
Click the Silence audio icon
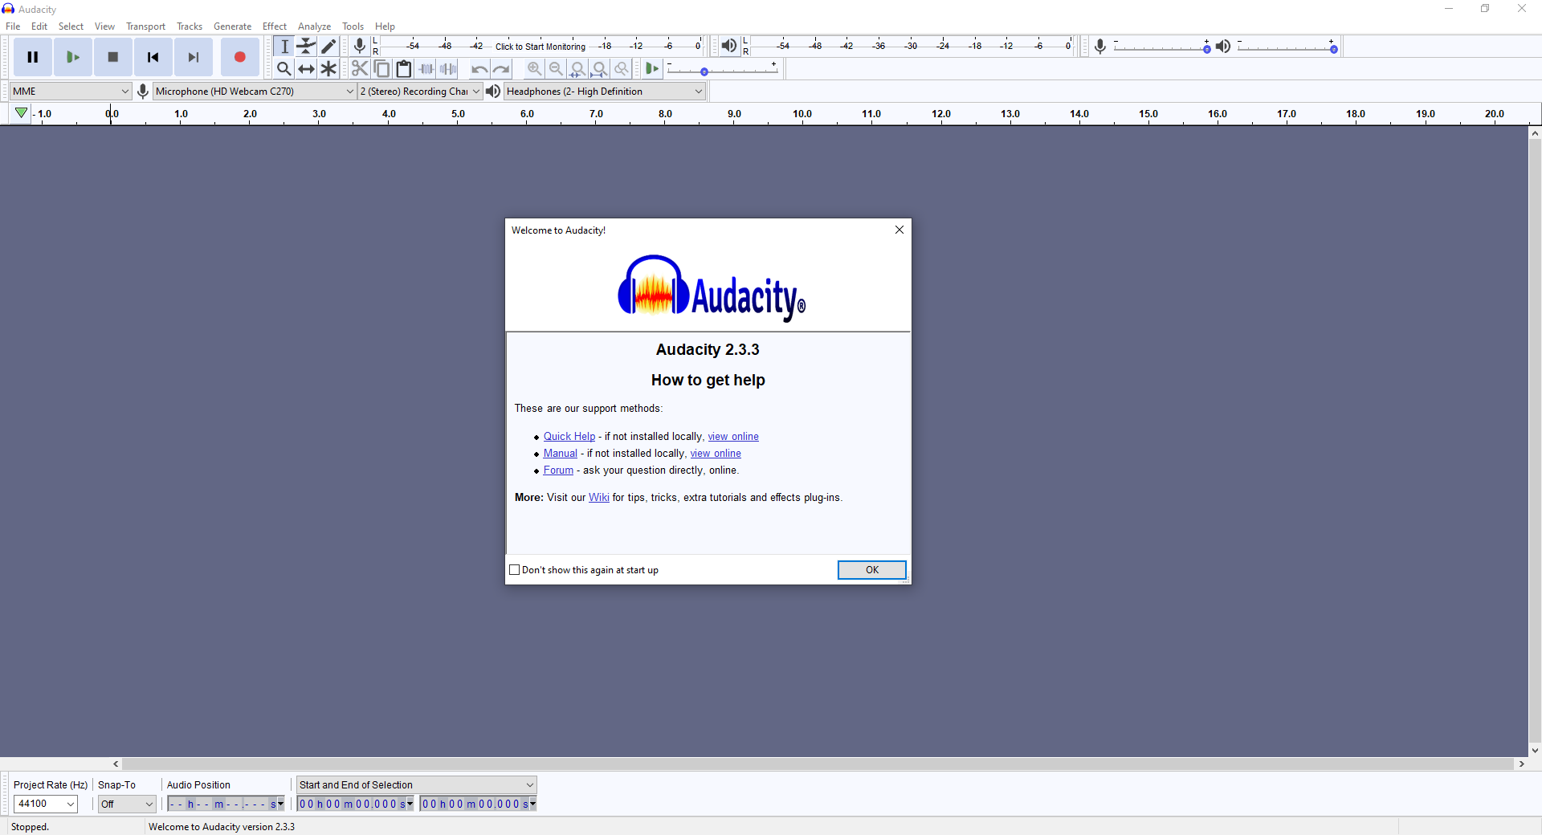pyautogui.click(x=450, y=69)
